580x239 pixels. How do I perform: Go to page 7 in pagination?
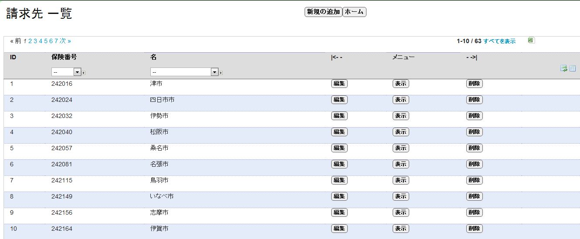[56, 41]
